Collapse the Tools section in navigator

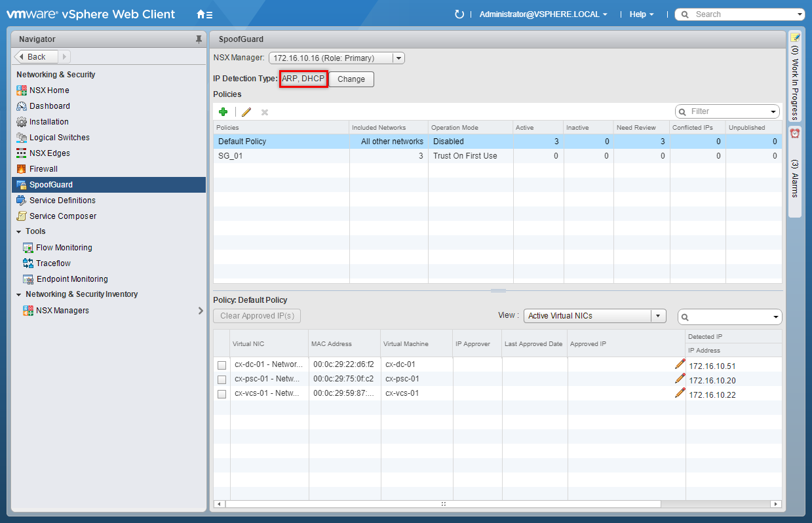click(19, 231)
